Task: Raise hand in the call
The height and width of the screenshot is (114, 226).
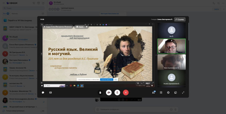Action: click(x=100, y=93)
